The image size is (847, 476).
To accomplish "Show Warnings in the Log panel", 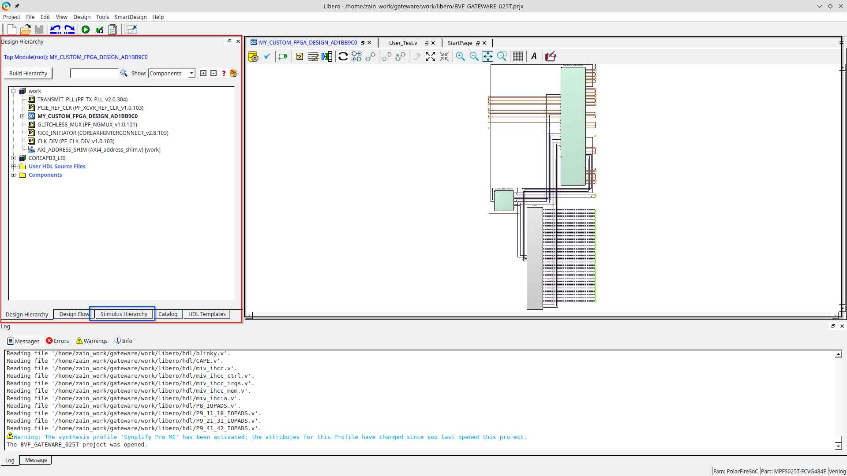I will (92, 341).
